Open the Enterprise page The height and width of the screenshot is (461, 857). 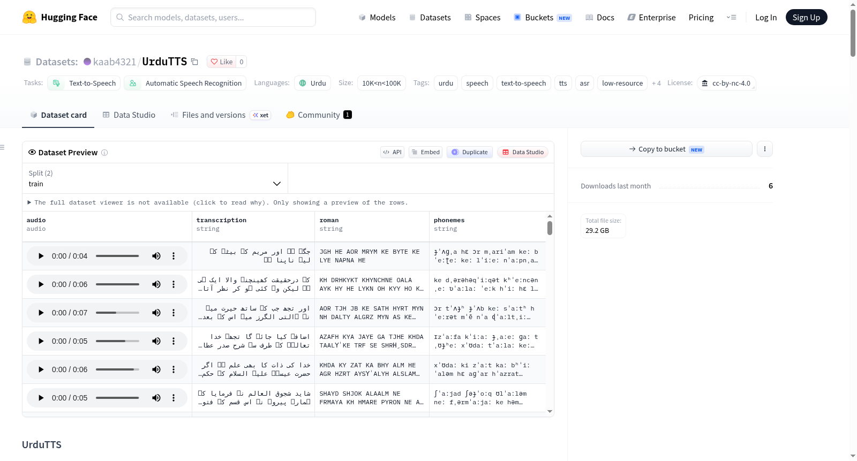652,17
